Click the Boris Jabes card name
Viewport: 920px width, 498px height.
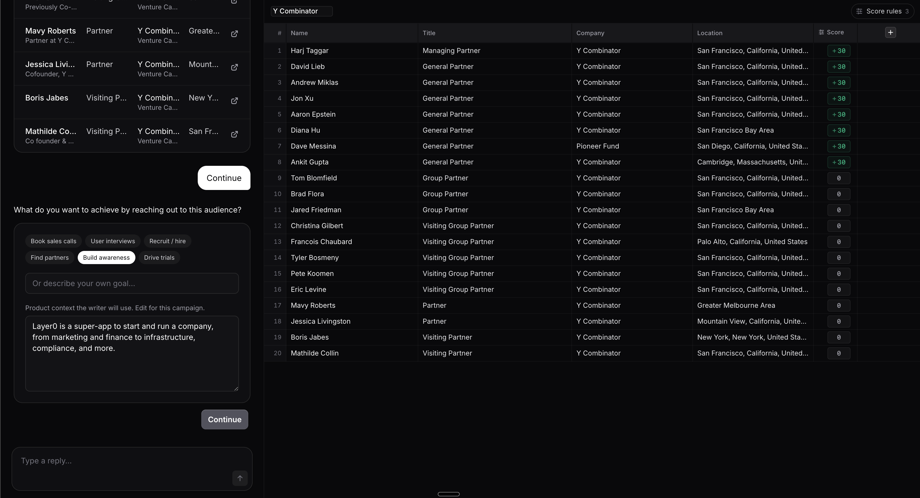(47, 98)
